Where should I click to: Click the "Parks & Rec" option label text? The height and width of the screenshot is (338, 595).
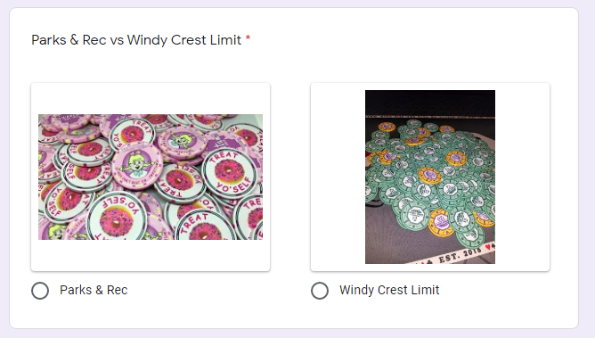tap(94, 290)
